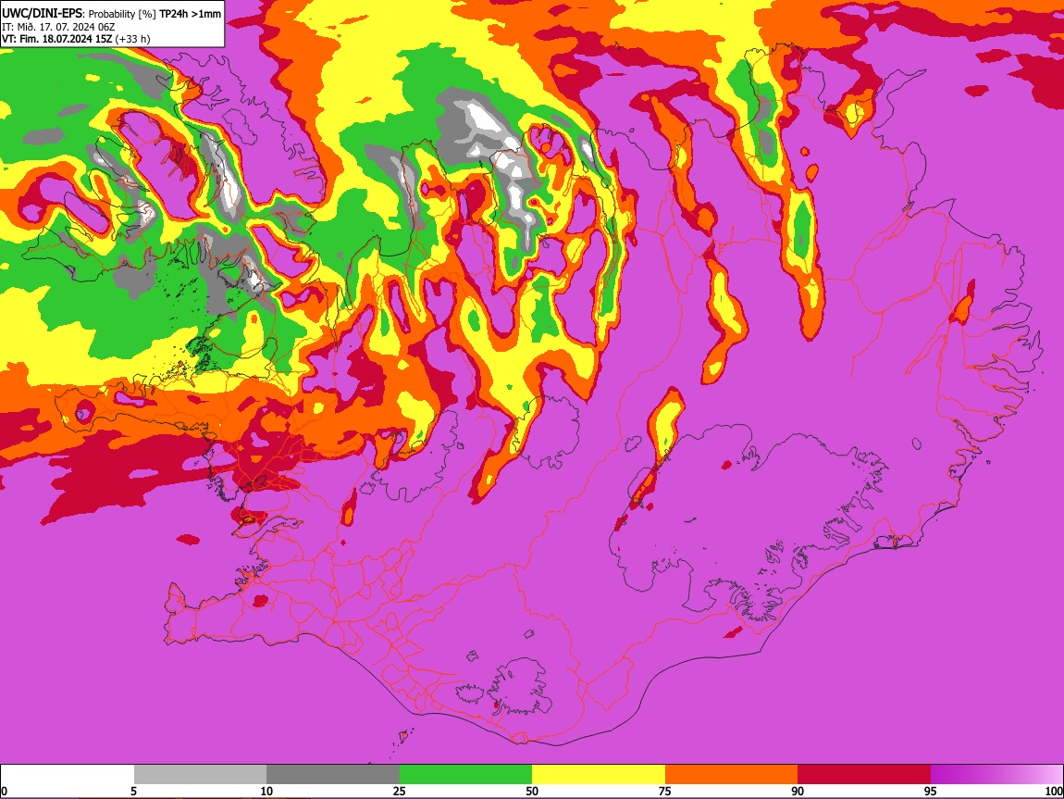The height and width of the screenshot is (799, 1064).
Task: Click the magenta 95–100% legend band
Action: (996, 775)
